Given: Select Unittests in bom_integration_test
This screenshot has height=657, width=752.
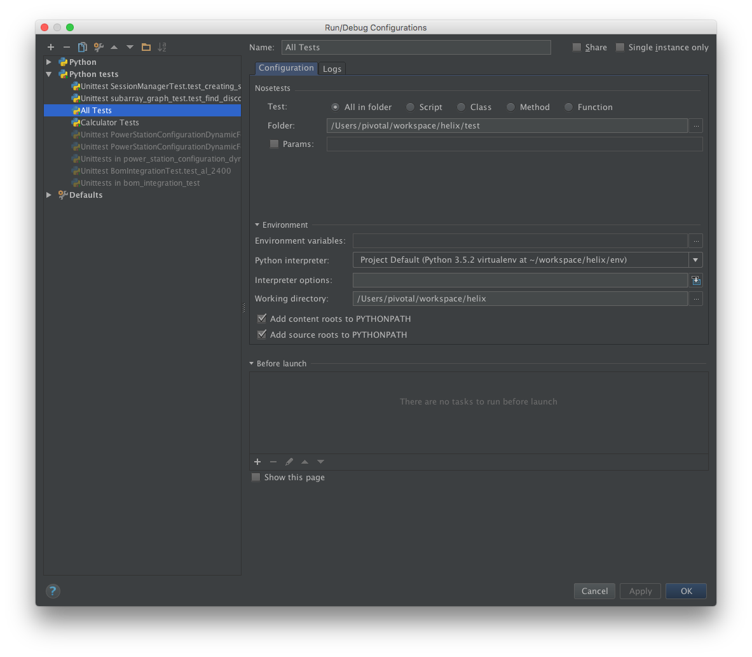Looking at the screenshot, I should coord(142,183).
